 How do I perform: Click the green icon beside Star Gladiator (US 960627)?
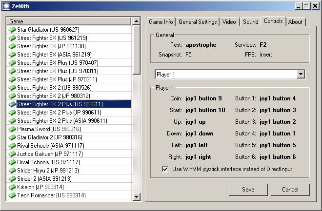click(12, 30)
